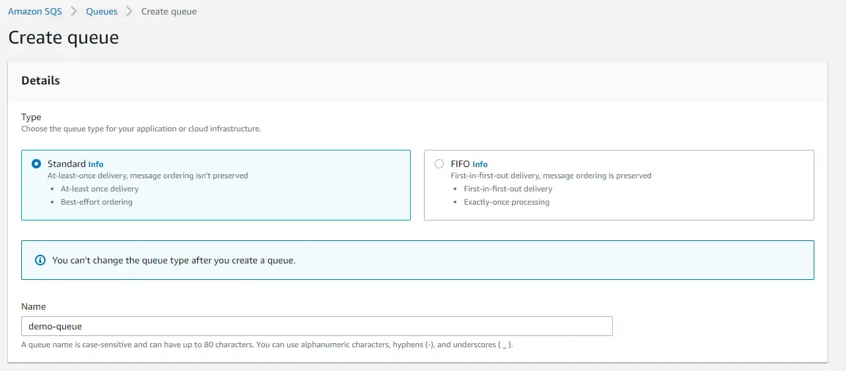This screenshot has width=846, height=371.
Task: Click the 'Type' field label
Action: coord(31,117)
